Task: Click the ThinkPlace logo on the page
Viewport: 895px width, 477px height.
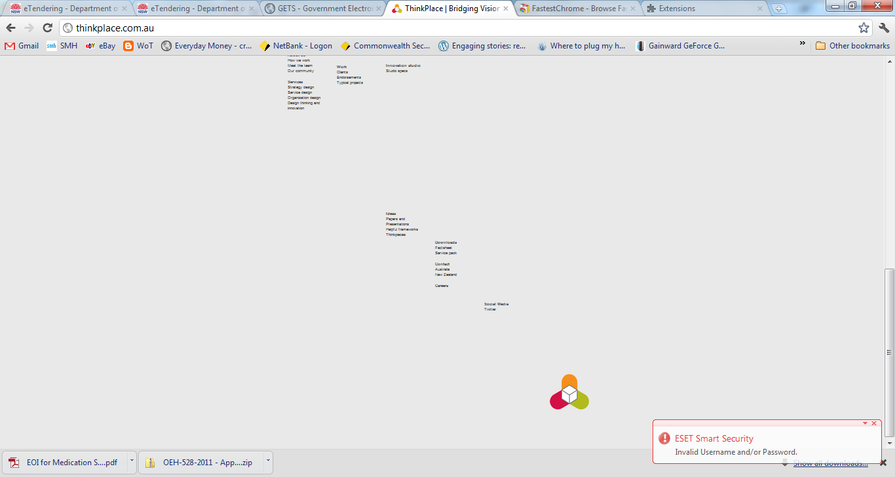Action: (x=569, y=392)
